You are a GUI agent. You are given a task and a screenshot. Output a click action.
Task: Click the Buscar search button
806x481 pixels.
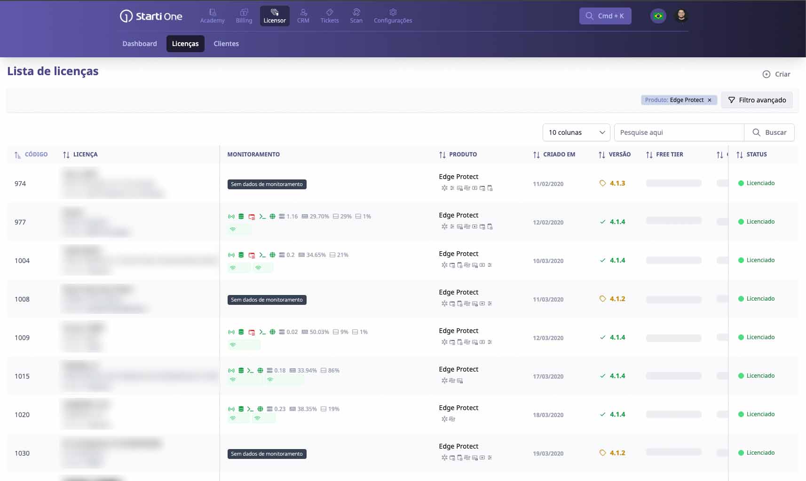(x=769, y=132)
